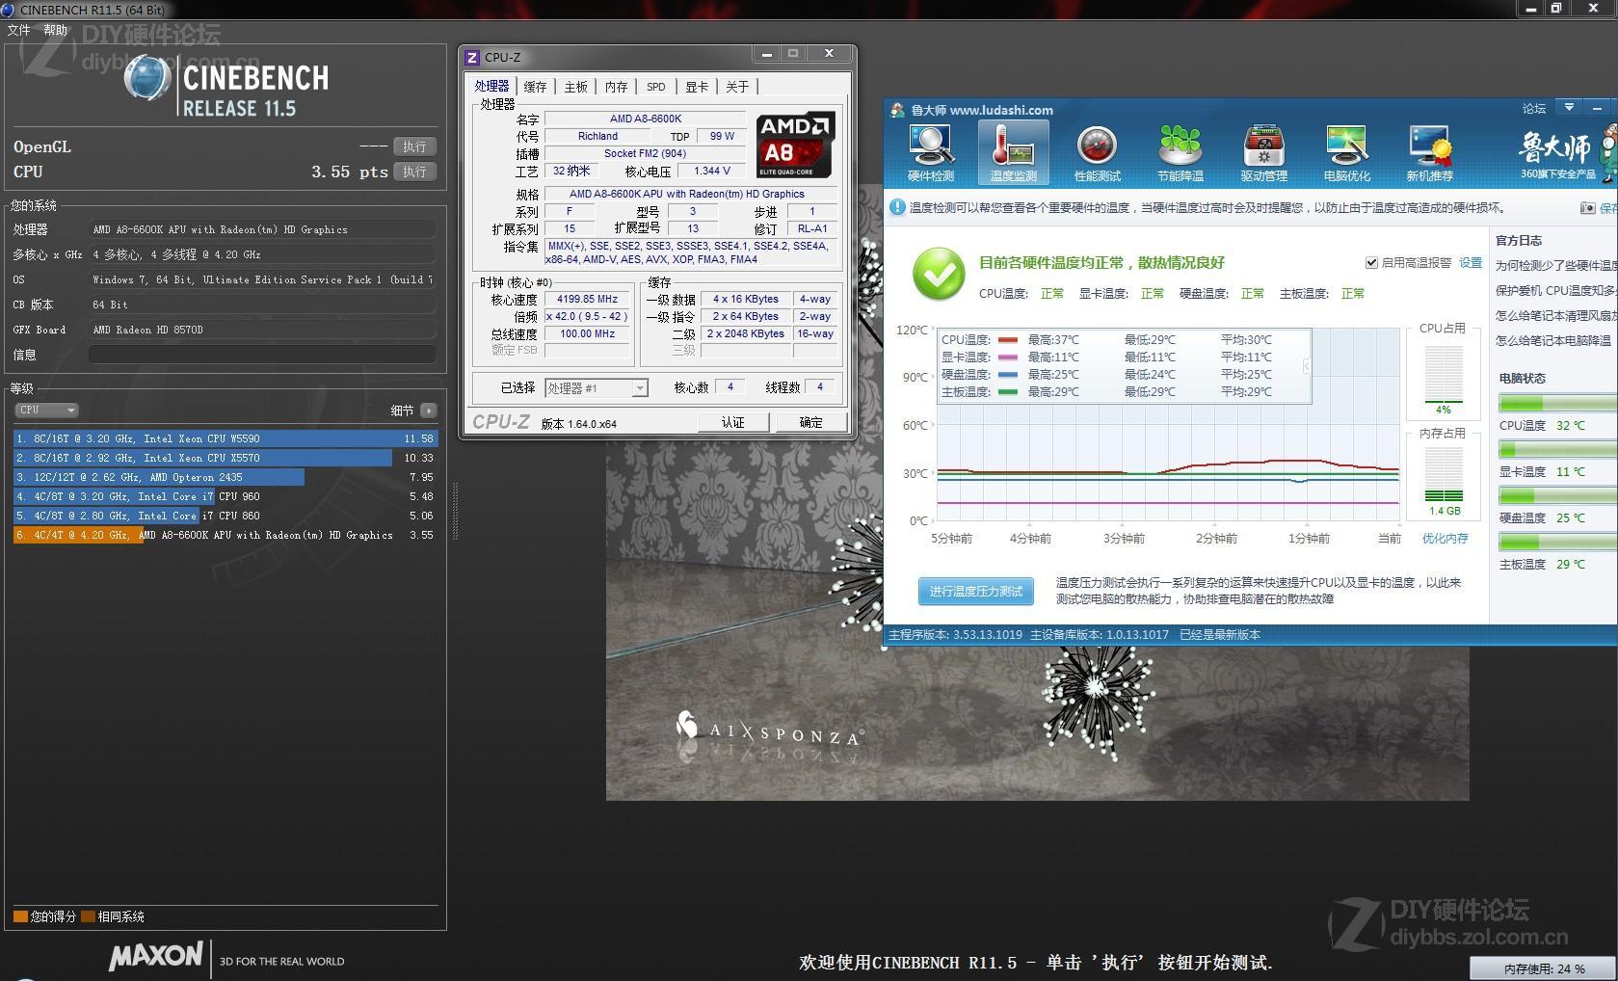Click the 信息 info field in Cinebench
Viewport: 1618px width, 981px height.
263,355
